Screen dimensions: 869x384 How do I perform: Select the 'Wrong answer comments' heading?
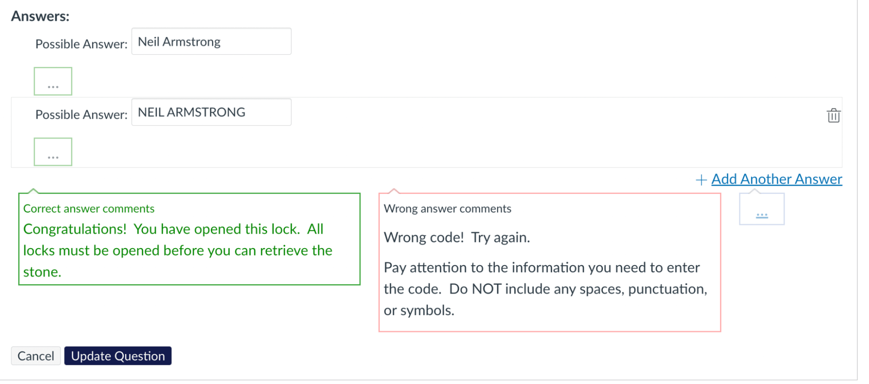pos(447,209)
